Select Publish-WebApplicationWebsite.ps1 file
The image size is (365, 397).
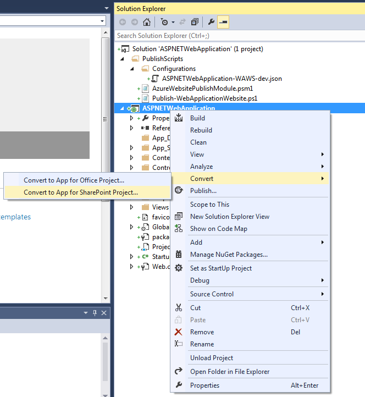pos(205,98)
